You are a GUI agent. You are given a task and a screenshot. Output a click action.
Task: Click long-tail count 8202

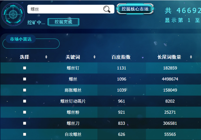170,101
